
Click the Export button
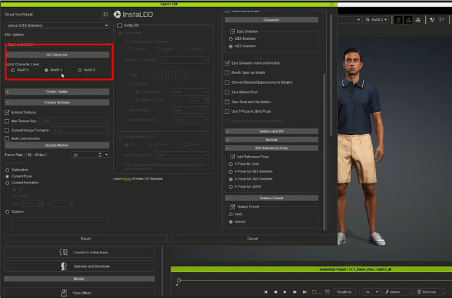[x=86, y=238]
